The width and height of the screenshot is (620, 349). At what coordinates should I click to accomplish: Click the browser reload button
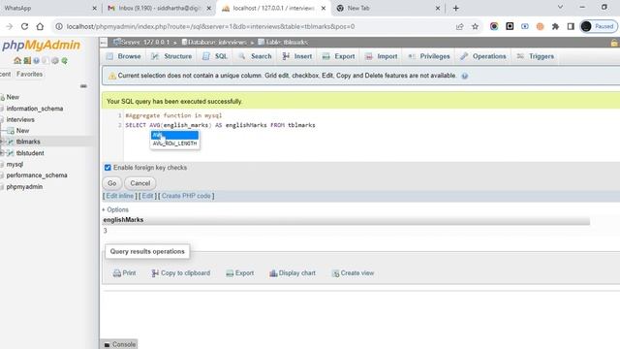pos(24,26)
